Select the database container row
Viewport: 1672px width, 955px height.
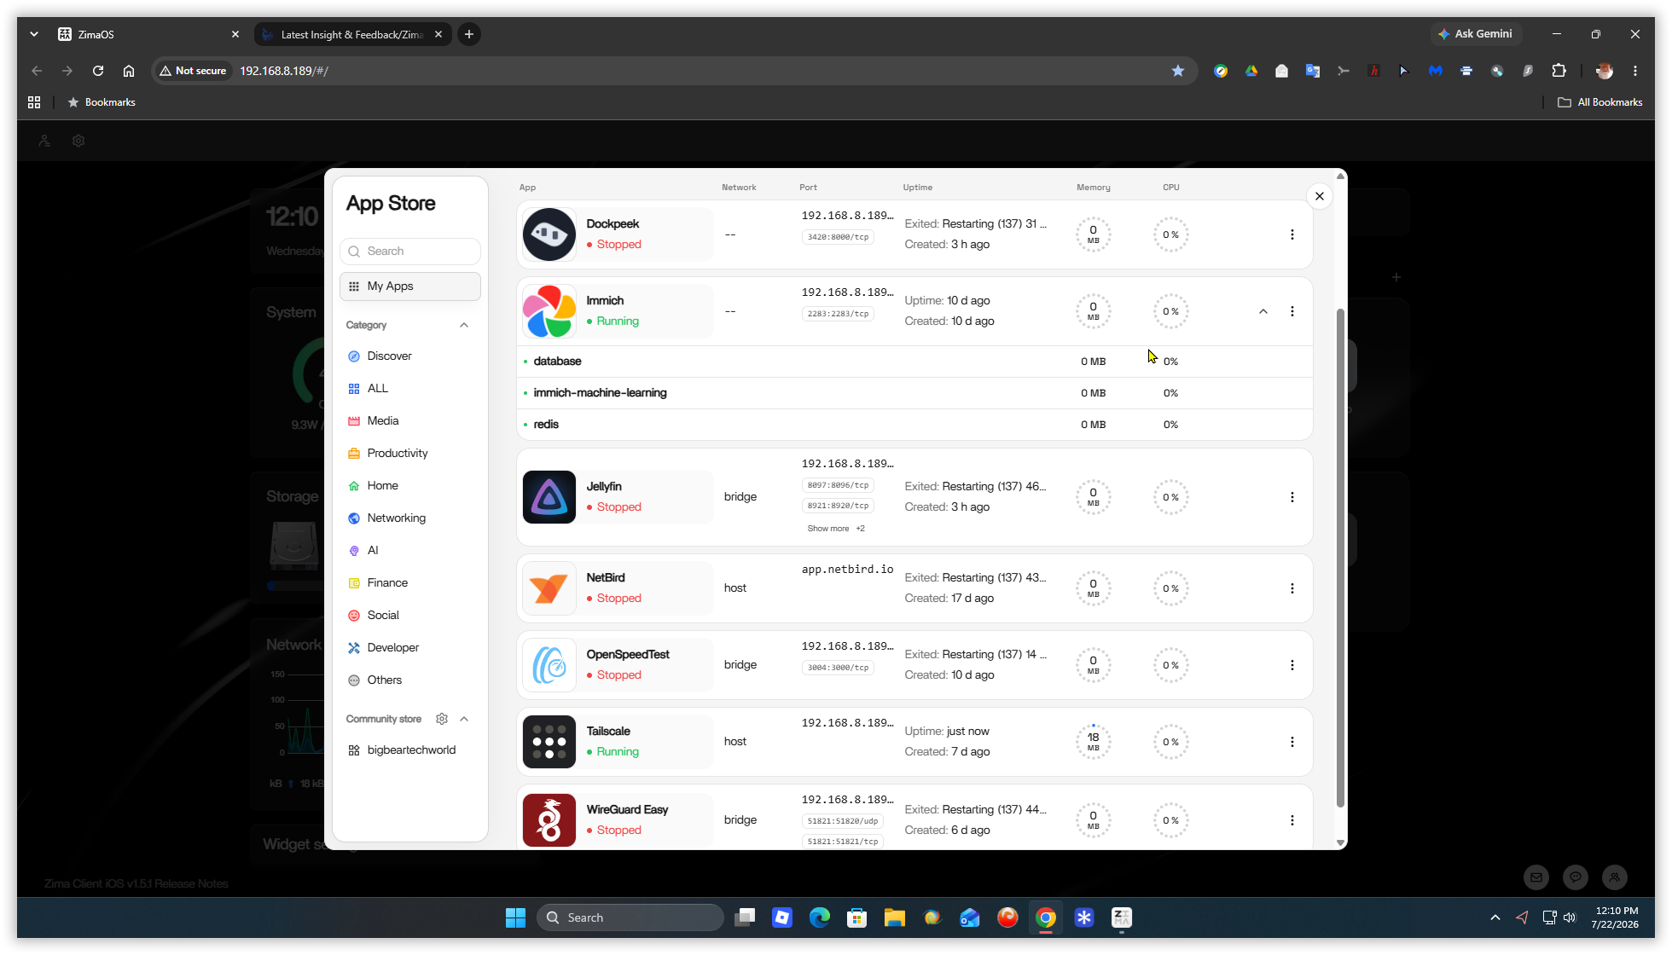[x=914, y=362]
